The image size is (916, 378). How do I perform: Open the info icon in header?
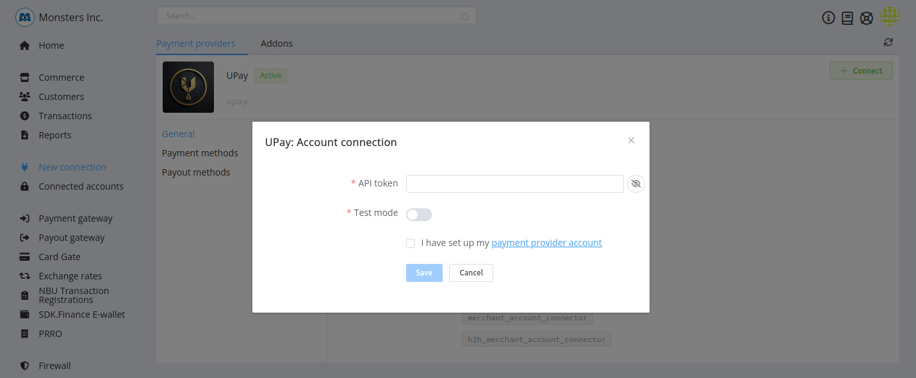(828, 18)
